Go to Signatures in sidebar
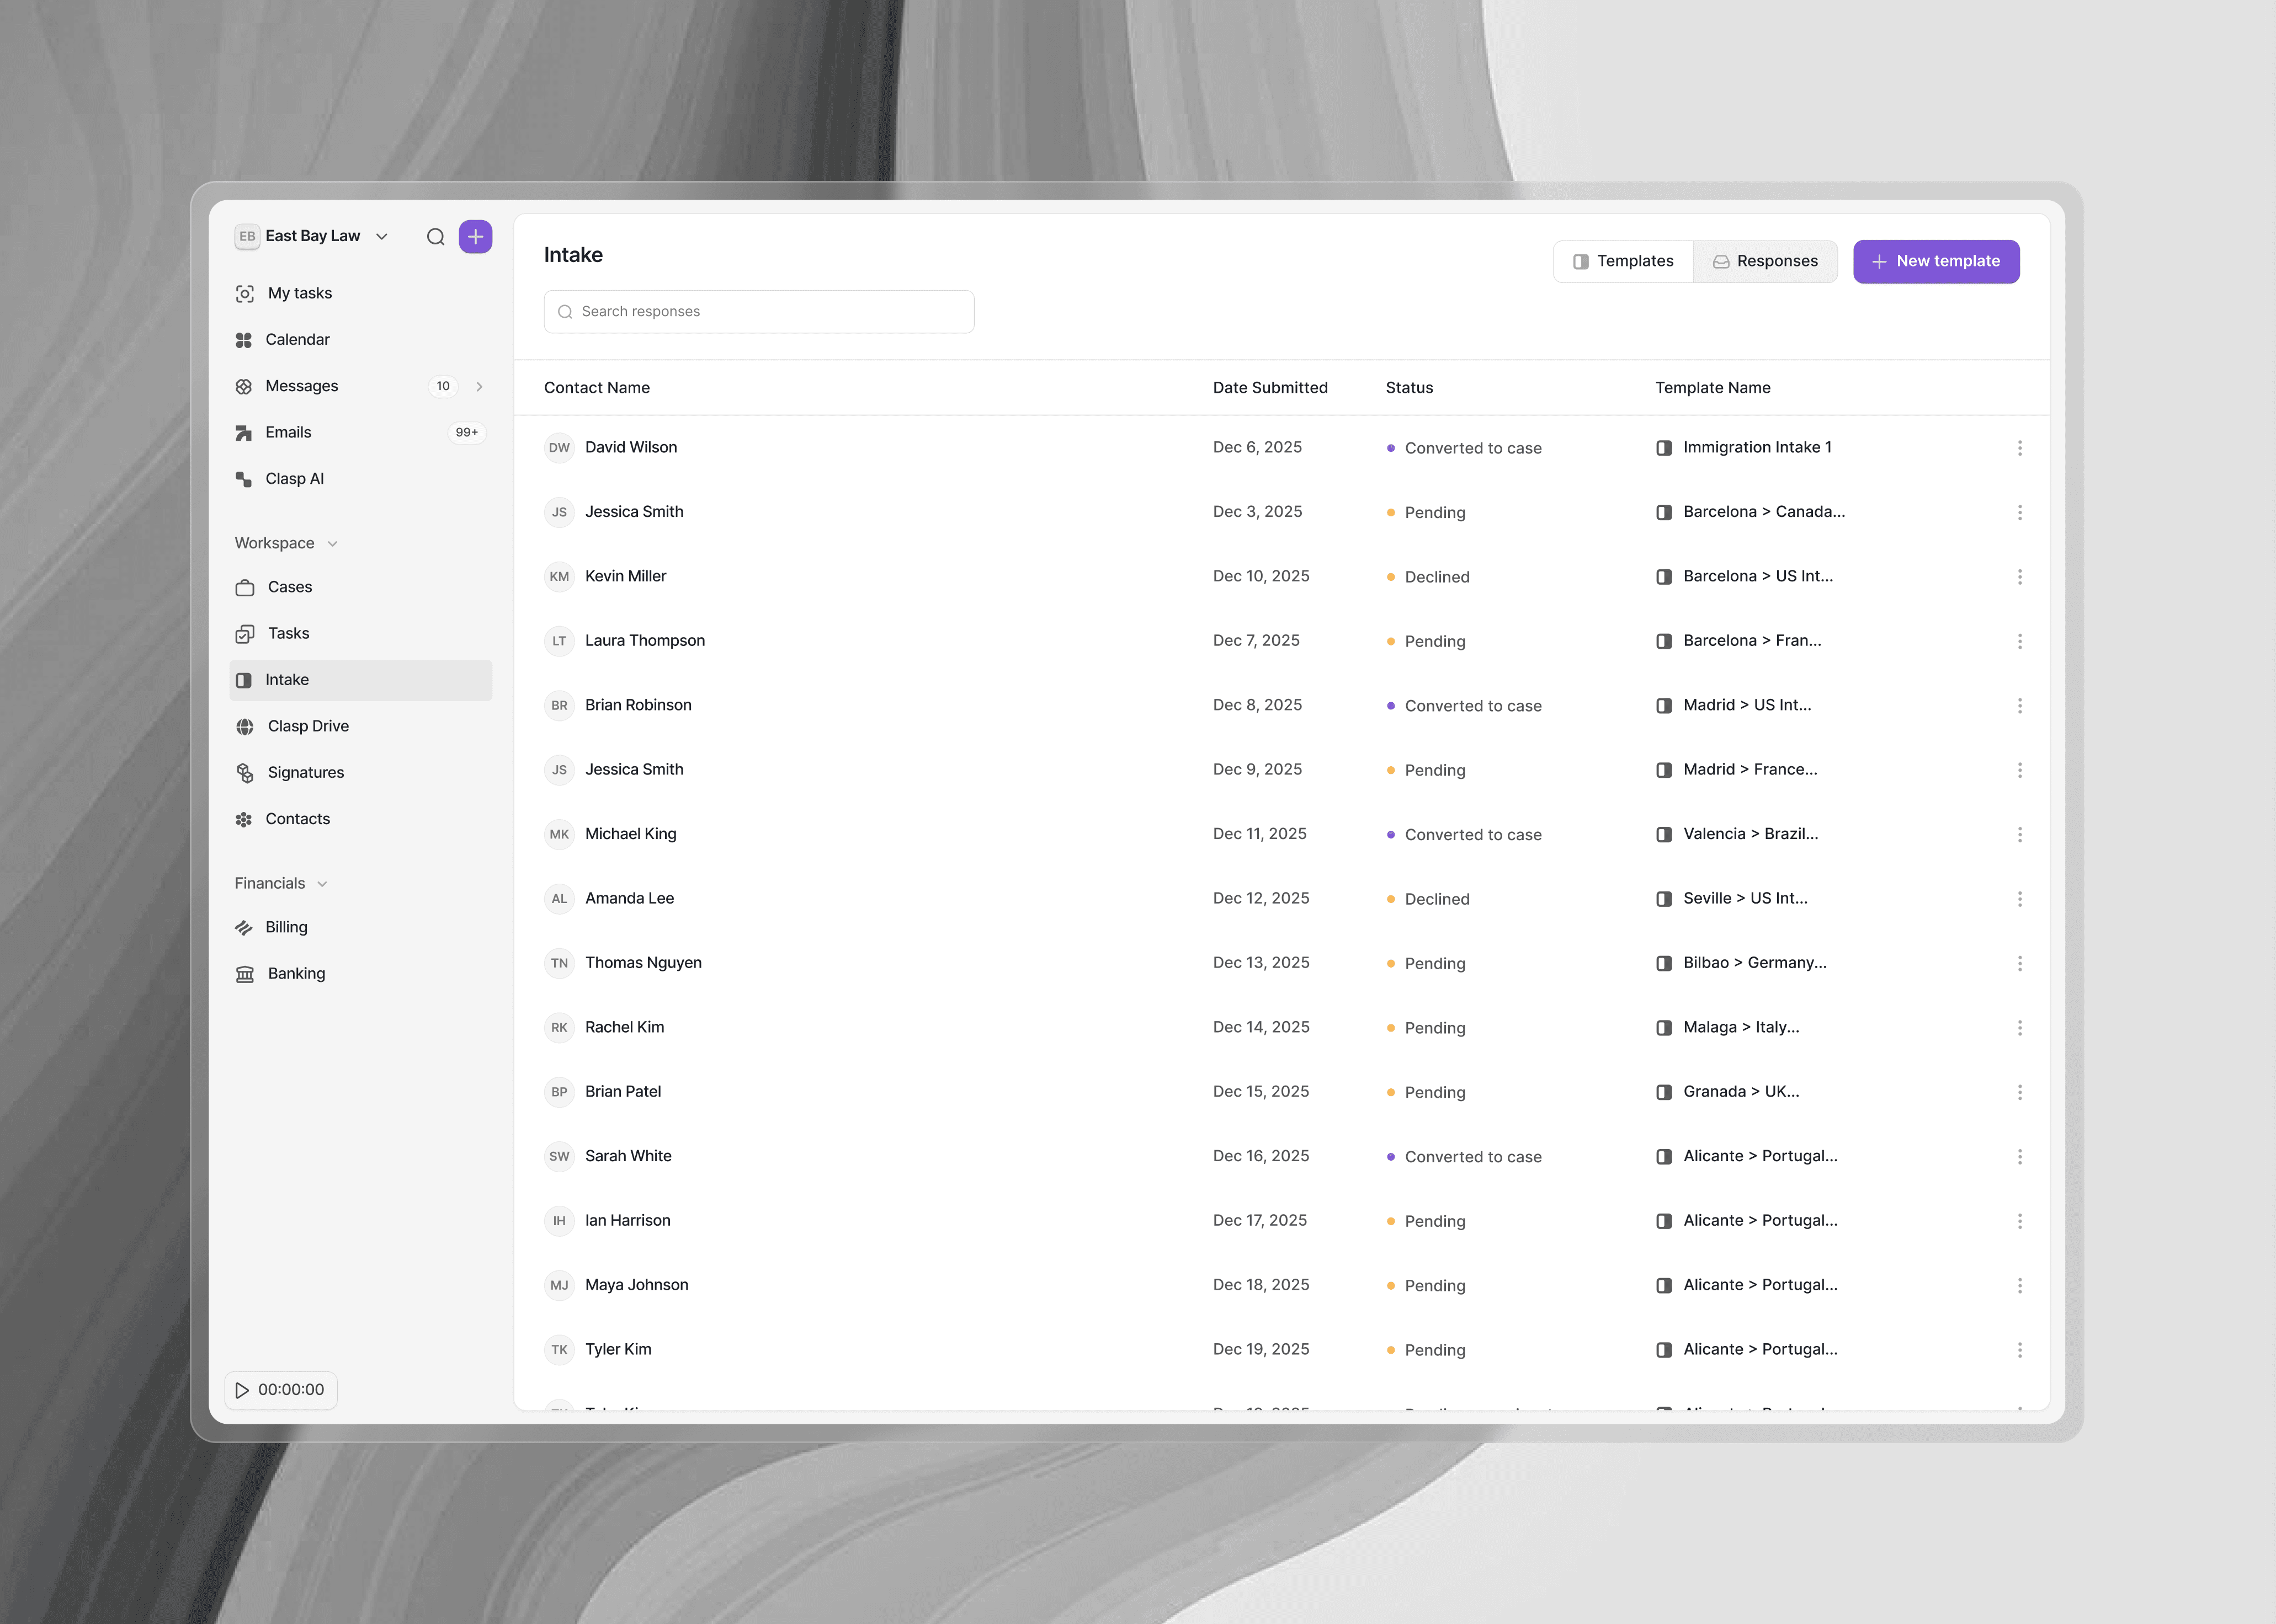Image resolution: width=2276 pixels, height=1624 pixels. [305, 772]
